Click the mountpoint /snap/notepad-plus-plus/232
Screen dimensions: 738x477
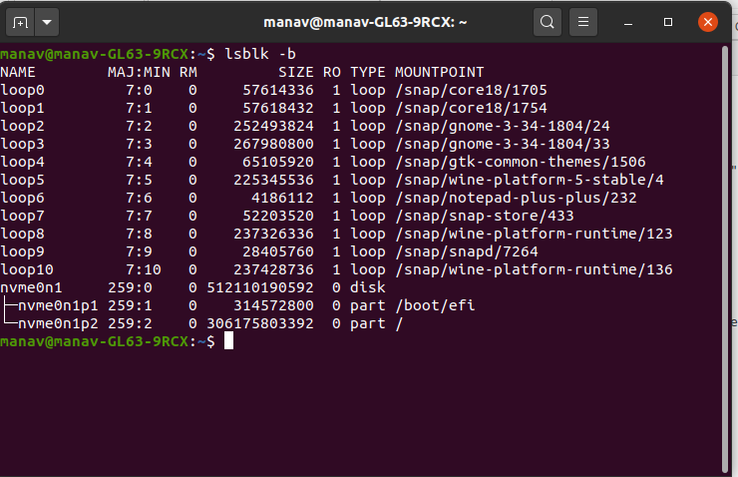tap(516, 198)
